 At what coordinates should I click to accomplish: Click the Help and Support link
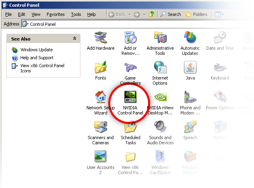pyautogui.click(x=37, y=58)
